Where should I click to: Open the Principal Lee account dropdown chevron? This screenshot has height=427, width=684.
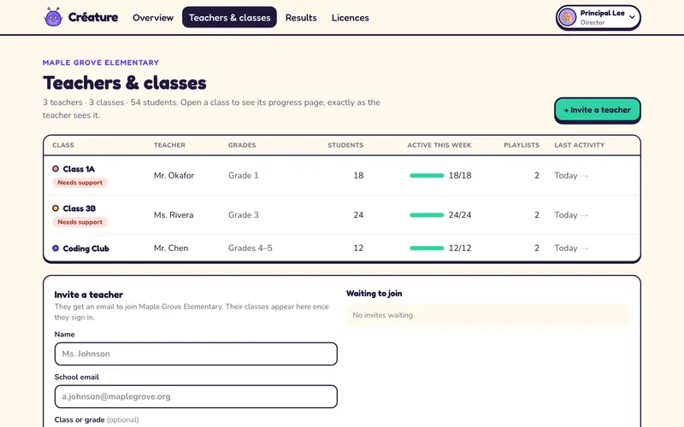coord(632,17)
